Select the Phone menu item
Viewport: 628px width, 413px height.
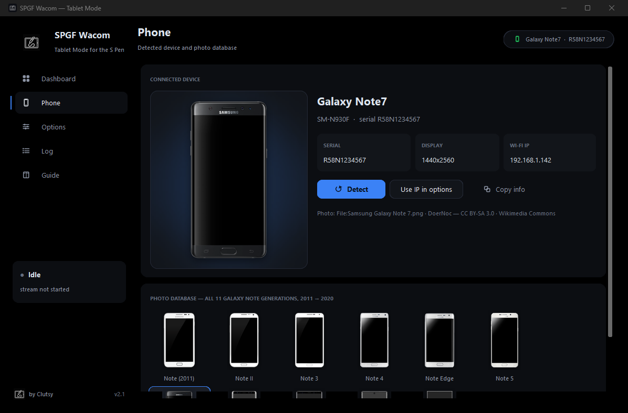pyautogui.click(x=71, y=103)
